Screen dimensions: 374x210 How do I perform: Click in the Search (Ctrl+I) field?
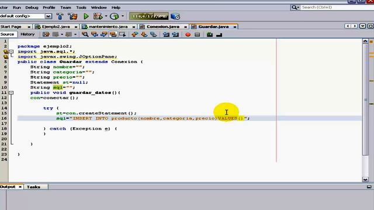tap(337, 8)
